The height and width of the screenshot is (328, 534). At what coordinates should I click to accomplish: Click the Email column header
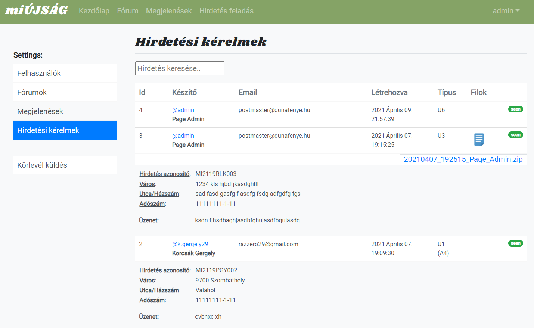[248, 92]
